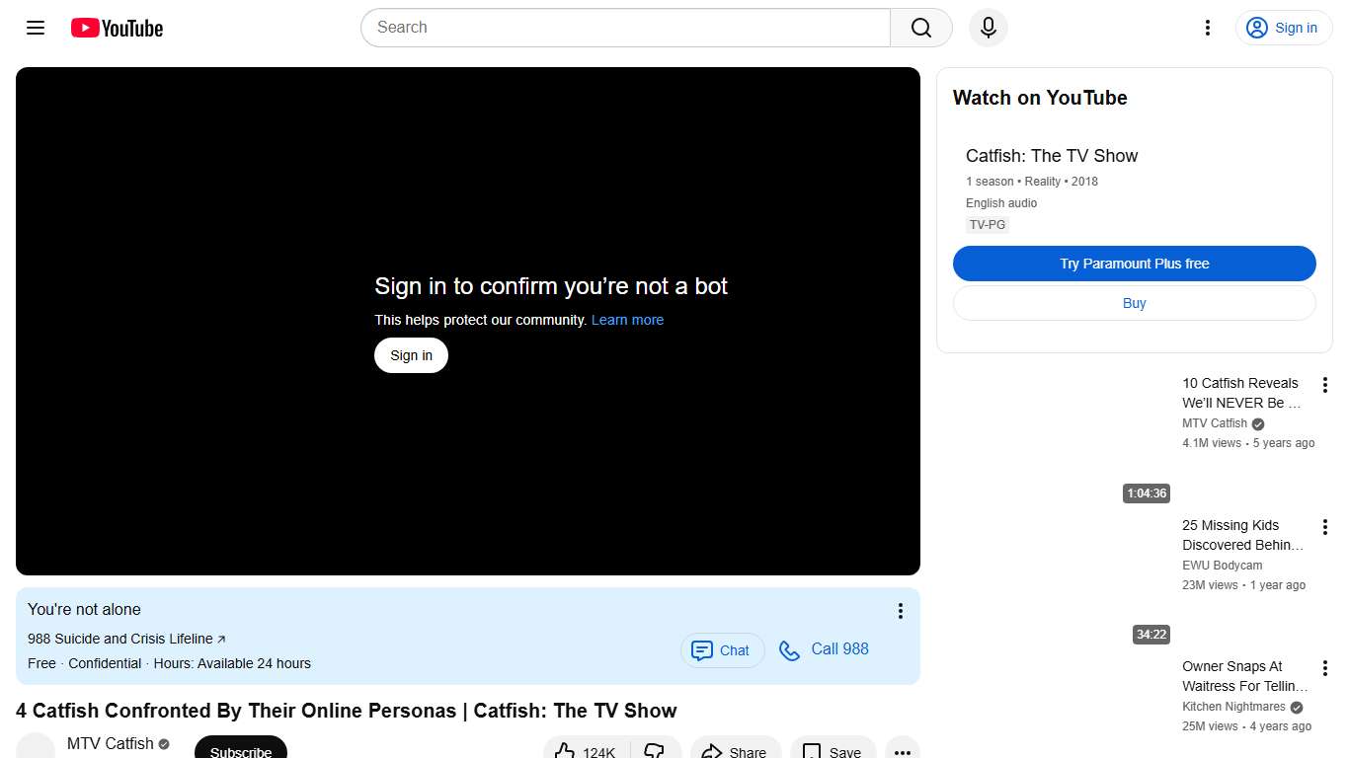Open the hamburger navigation menu
This screenshot has width=1349, height=758.
coord(35,28)
